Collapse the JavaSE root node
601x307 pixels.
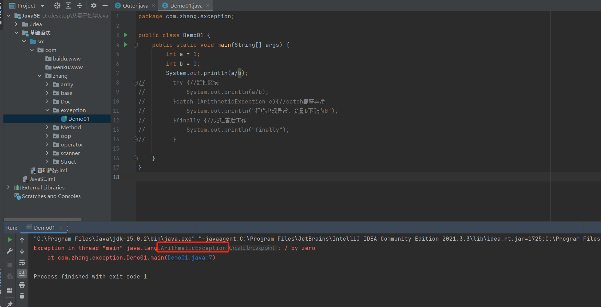[9, 16]
